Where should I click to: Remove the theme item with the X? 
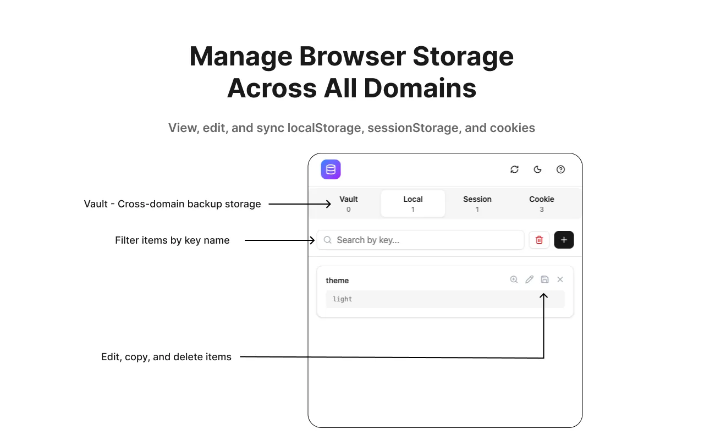pyautogui.click(x=560, y=279)
